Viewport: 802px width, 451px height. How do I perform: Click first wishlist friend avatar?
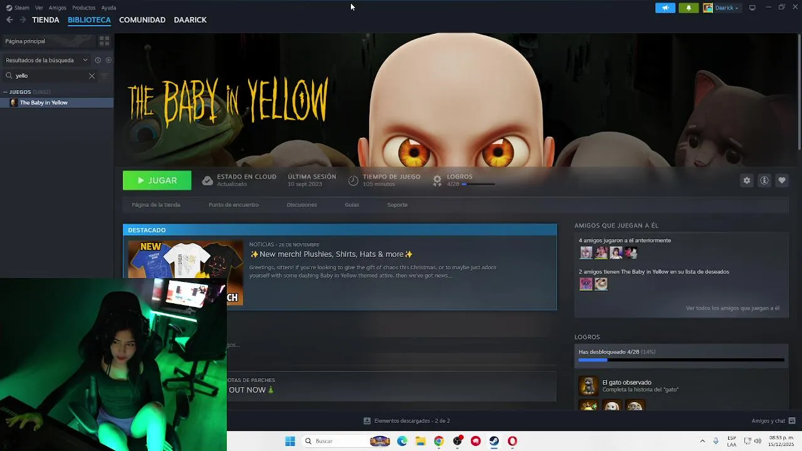pos(586,284)
